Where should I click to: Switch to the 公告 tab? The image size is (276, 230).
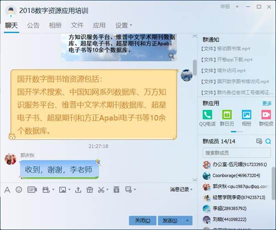(33, 25)
